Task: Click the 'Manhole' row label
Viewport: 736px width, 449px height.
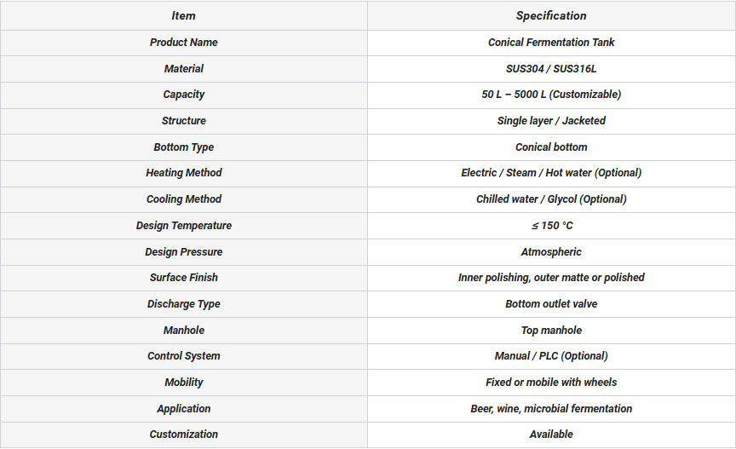Action: pyautogui.click(x=183, y=331)
